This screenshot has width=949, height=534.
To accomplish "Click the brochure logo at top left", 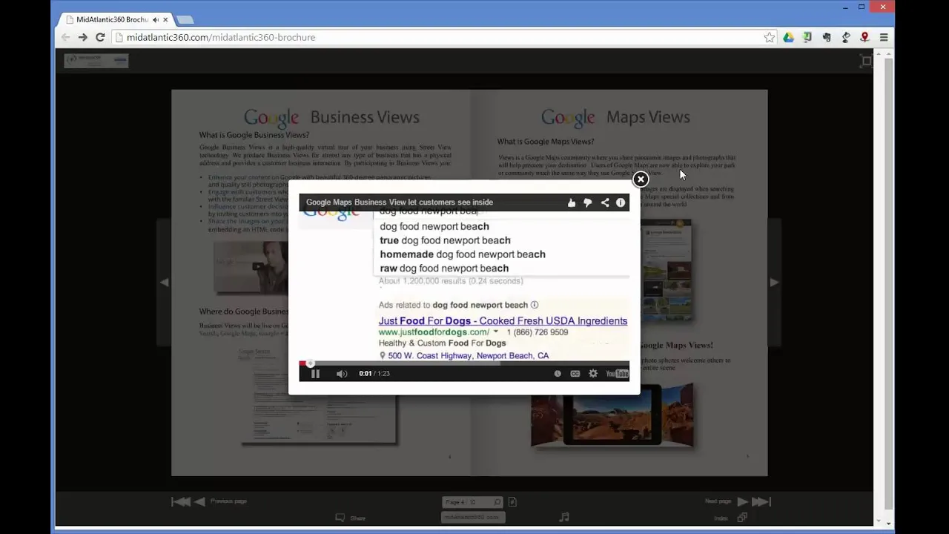I will pos(96,61).
